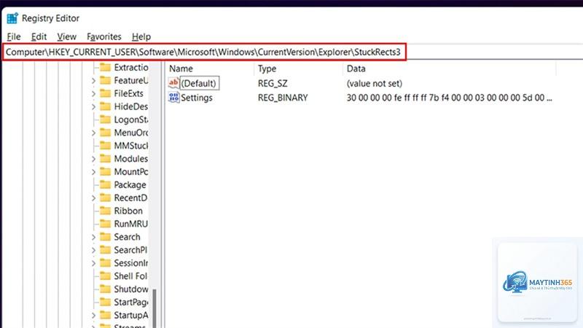Screen dimensions: 583x328
Task: Open the Help menu
Action: (141, 37)
